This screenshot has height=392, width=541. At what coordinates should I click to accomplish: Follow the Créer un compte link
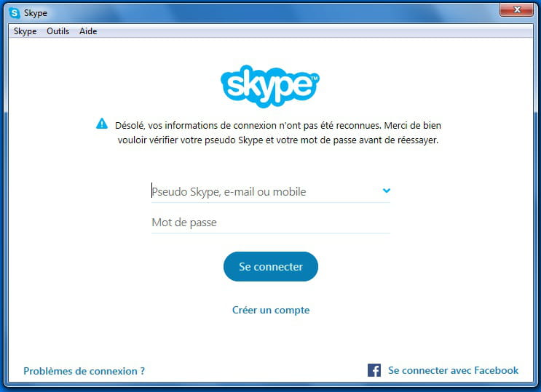click(x=271, y=310)
